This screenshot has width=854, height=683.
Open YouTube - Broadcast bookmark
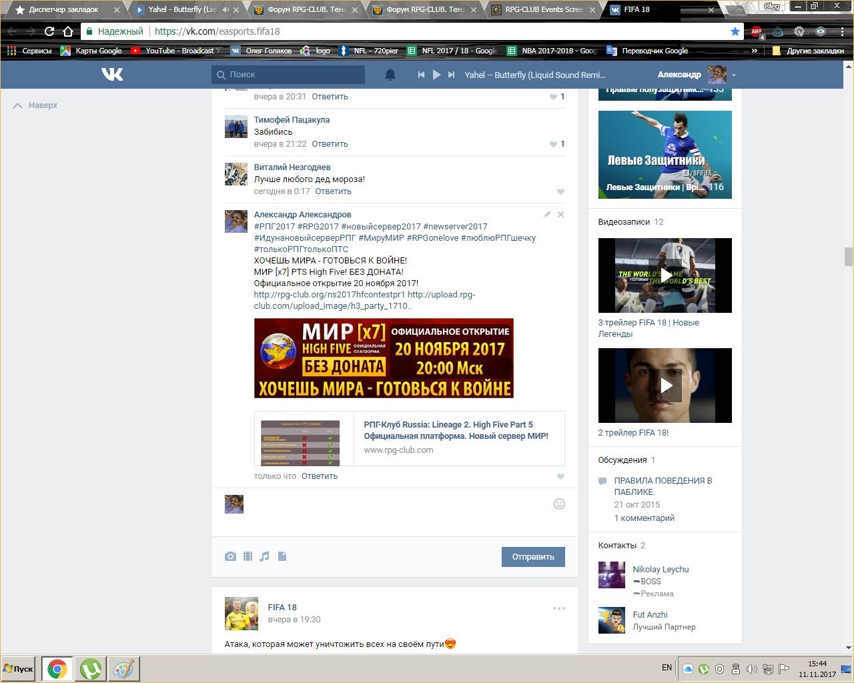point(176,51)
